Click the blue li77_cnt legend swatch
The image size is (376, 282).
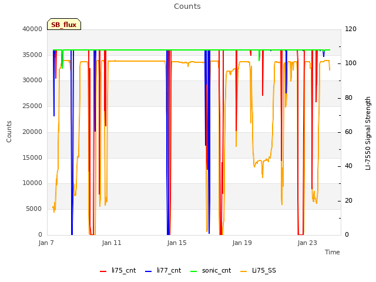[x=149, y=271]
